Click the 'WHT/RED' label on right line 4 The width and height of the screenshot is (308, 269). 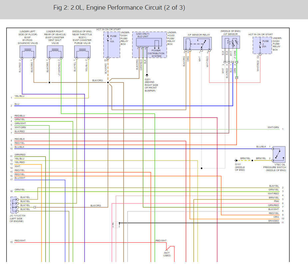273,193
